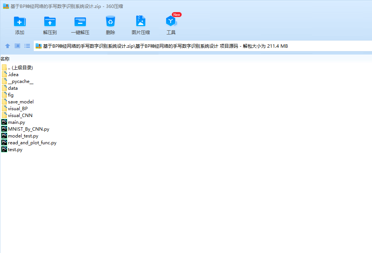This screenshot has height=253, width=372.
Task: Click the 一键解压 (one-click extract) icon
Action: (80, 22)
